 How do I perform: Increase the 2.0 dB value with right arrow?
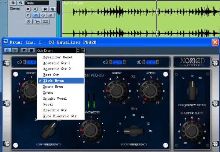[x=124, y=62]
